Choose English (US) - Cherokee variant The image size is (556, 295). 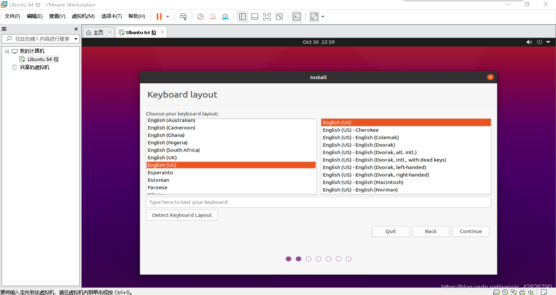click(x=406, y=130)
